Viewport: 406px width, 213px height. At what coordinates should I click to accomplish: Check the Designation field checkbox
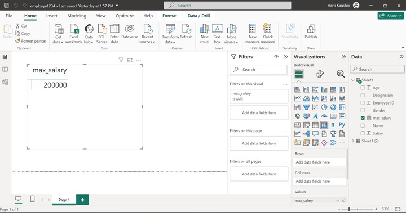tap(363, 95)
